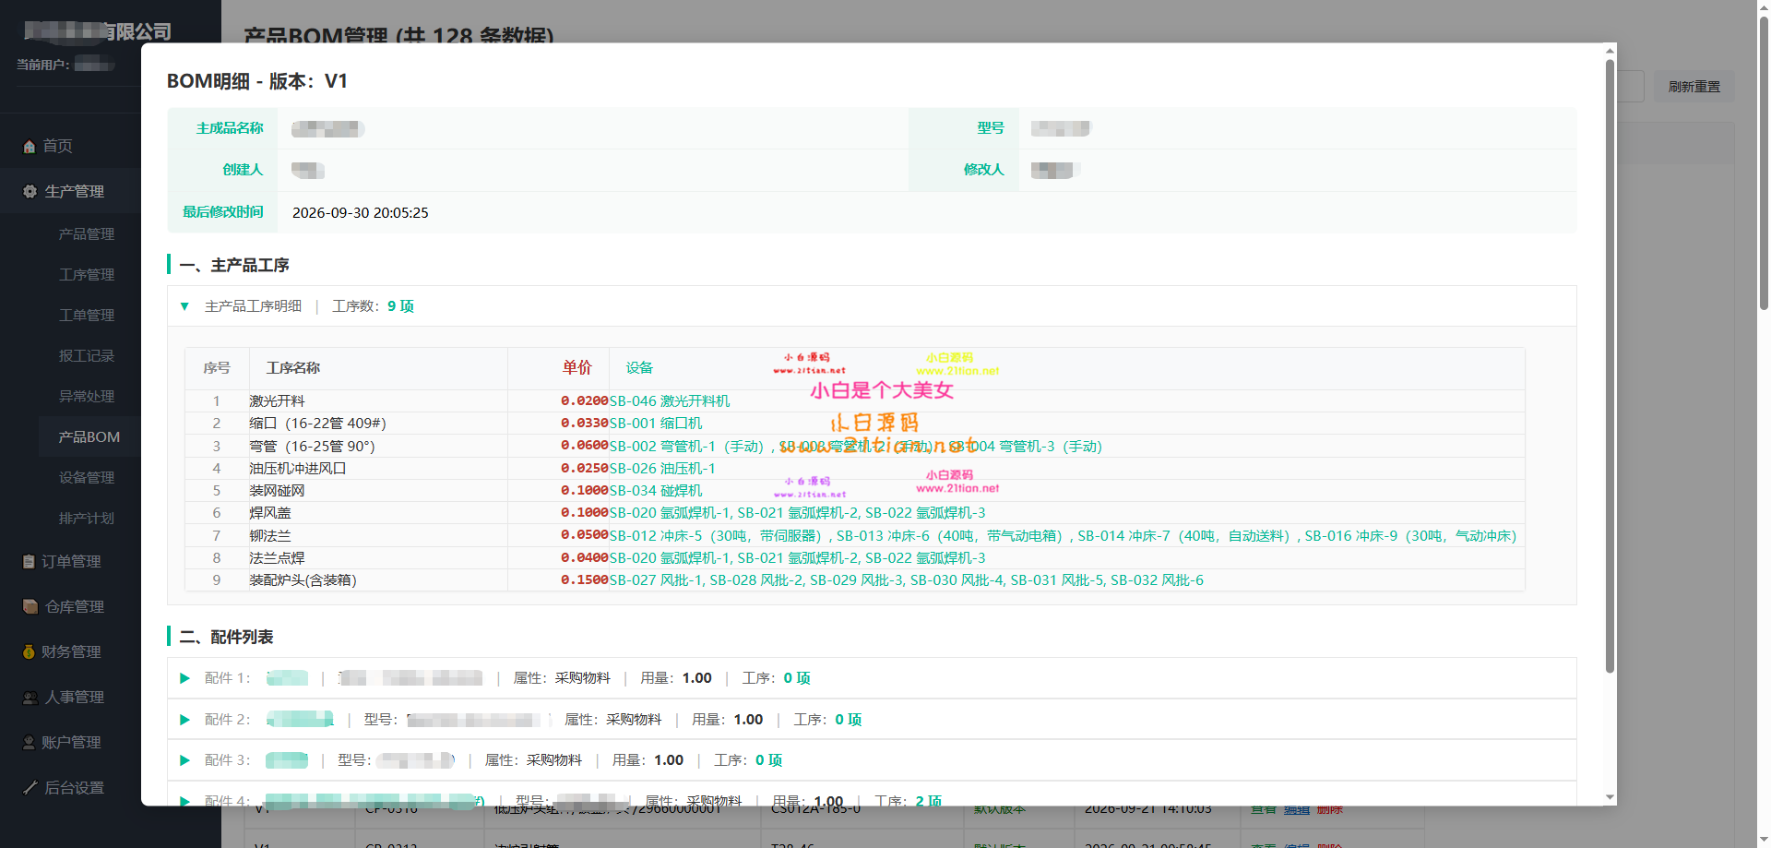Image resolution: width=1771 pixels, height=848 pixels.
Task: Click the 后台设置 wrench icon
Action: click(x=30, y=788)
